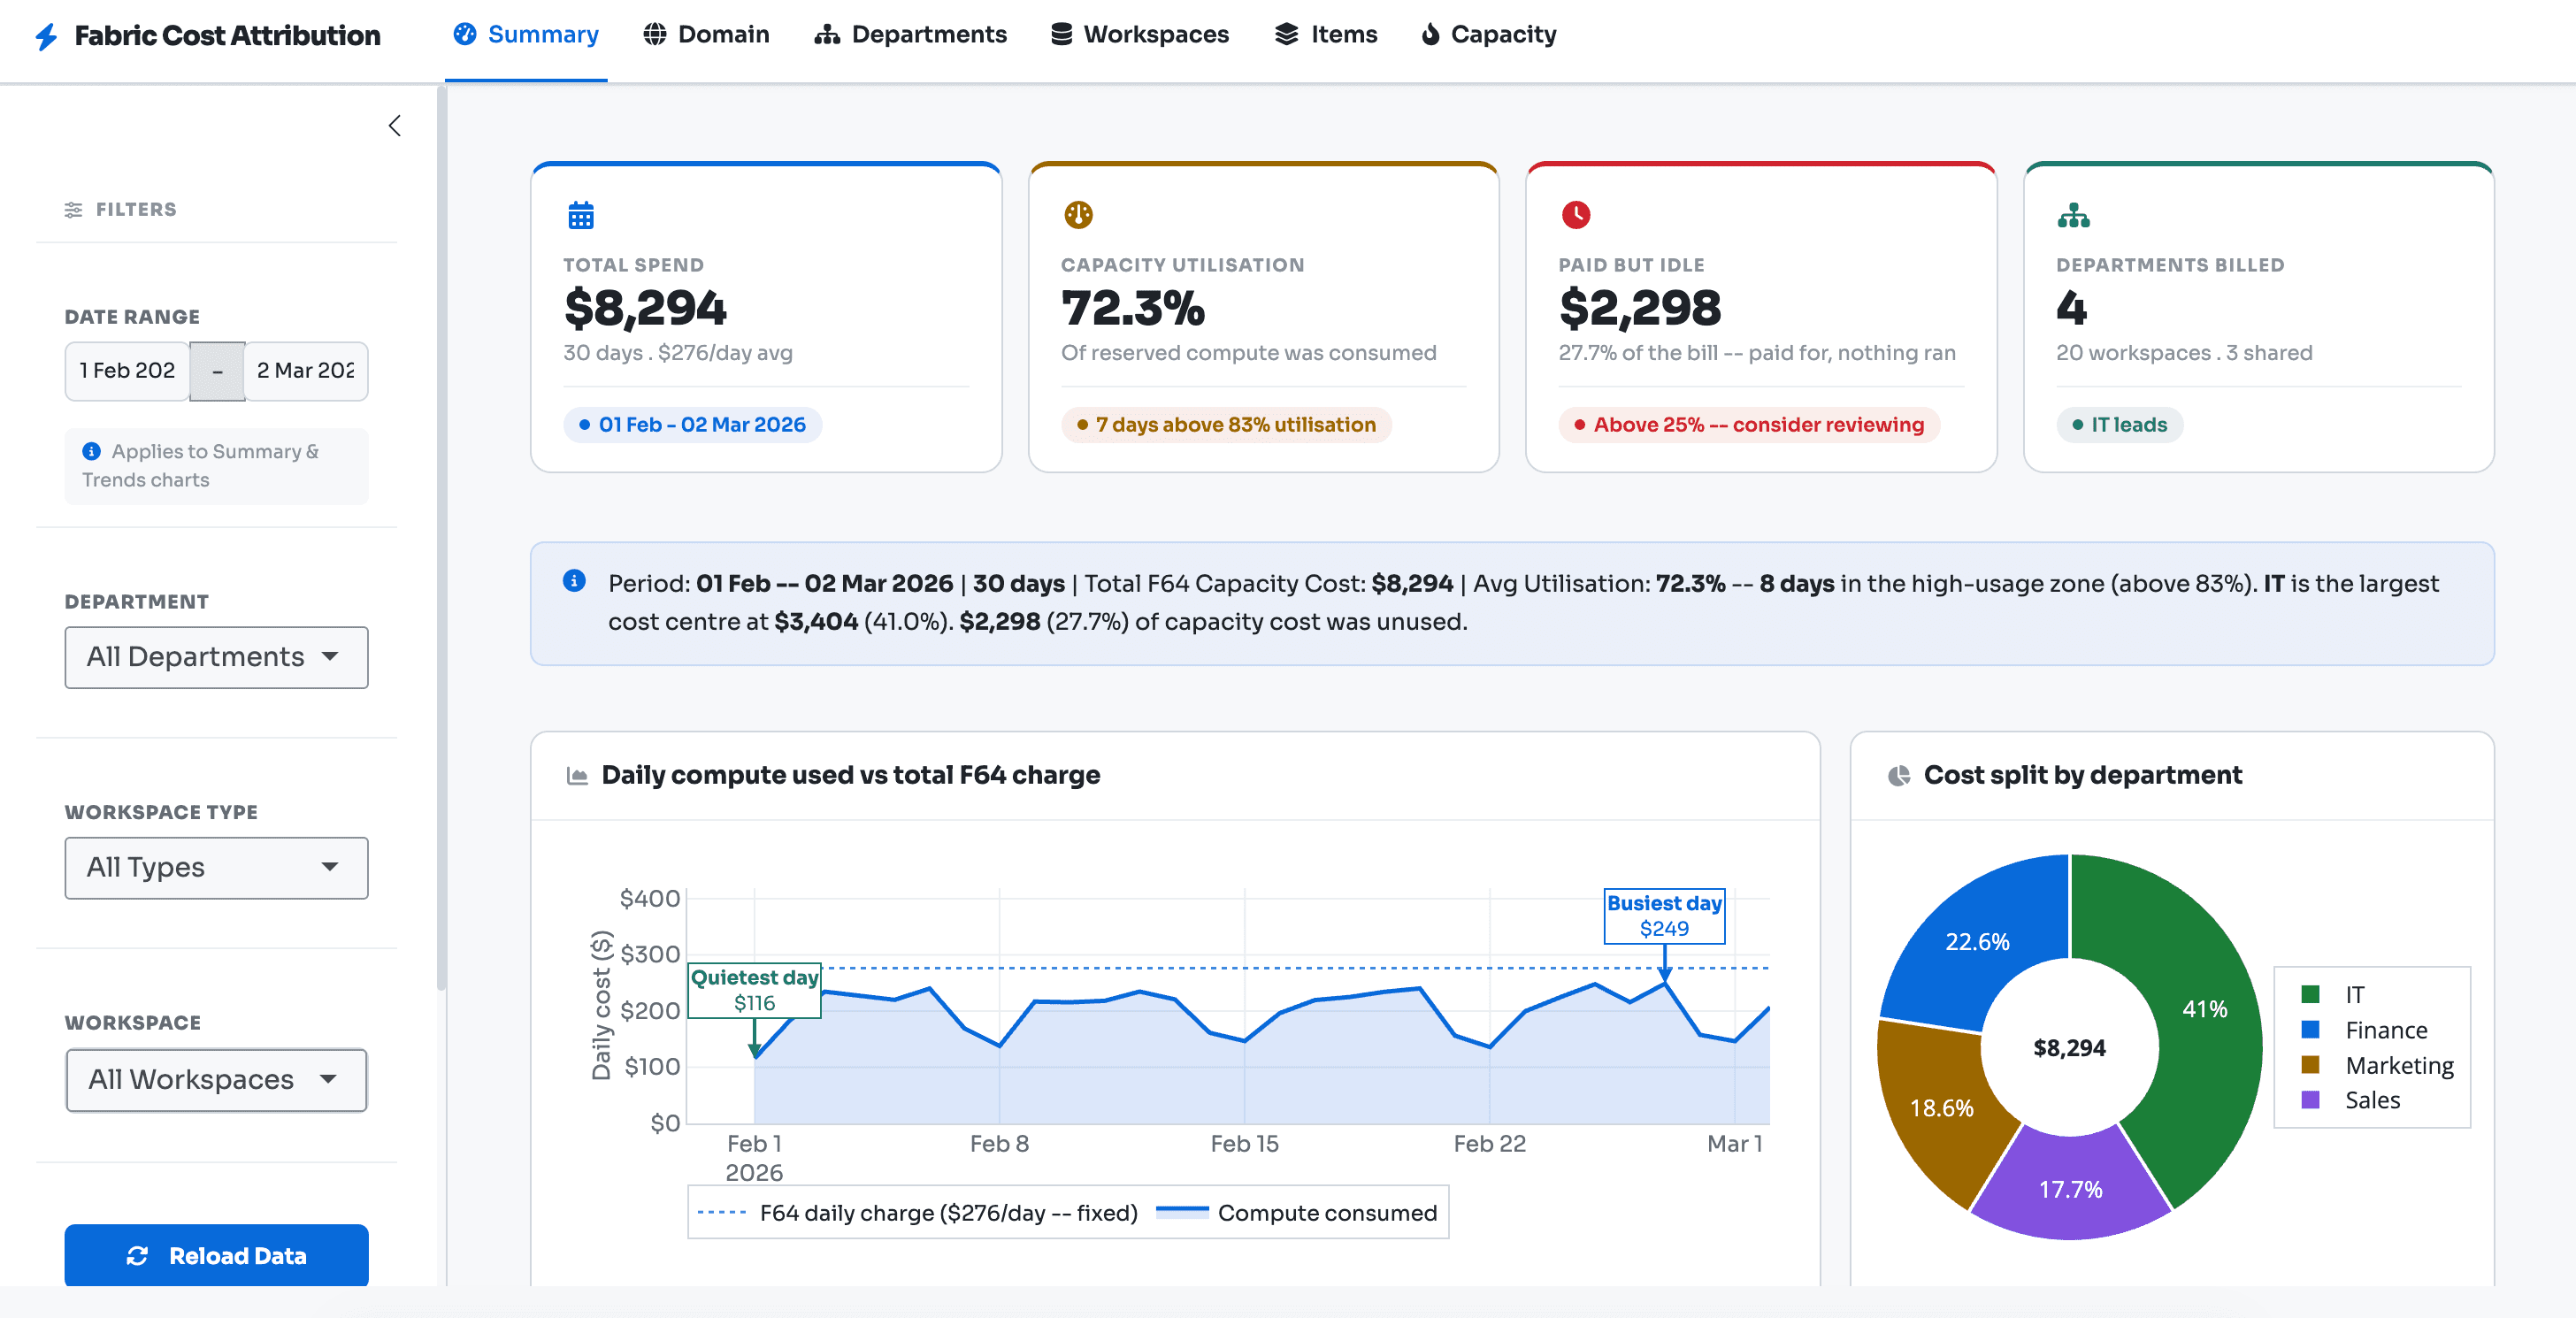The image size is (2576, 1318).
Task: Click the 7 days above 83% utilisation badge
Action: 1227,425
